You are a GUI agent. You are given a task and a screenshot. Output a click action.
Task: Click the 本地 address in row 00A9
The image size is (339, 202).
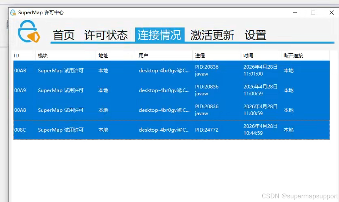click(103, 90)
